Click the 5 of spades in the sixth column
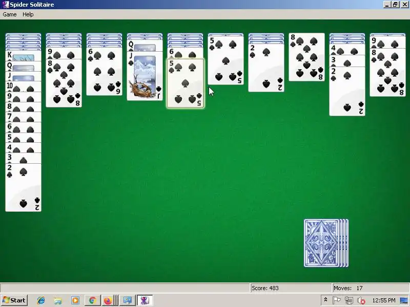This screenshot has height=307, width=410. [x=225, y=60]
